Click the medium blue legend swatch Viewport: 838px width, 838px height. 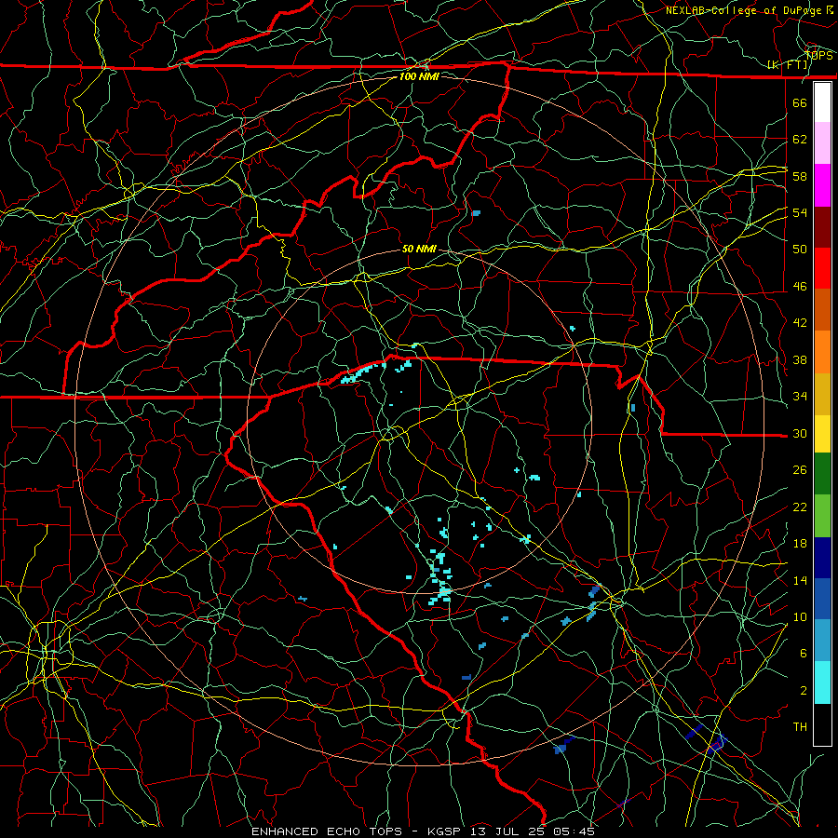pyautogui.click(x=822, y=599)
